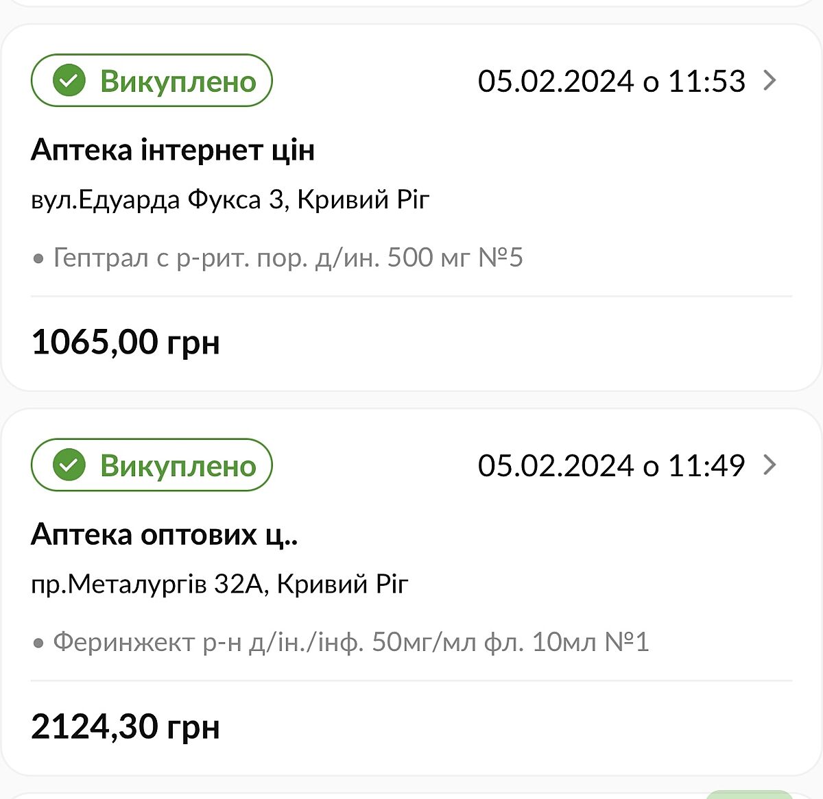This screenshot has width=823, height=799.
Task: Click the green checkmark icon on the 11:49 order
Action: coord(69,465)
